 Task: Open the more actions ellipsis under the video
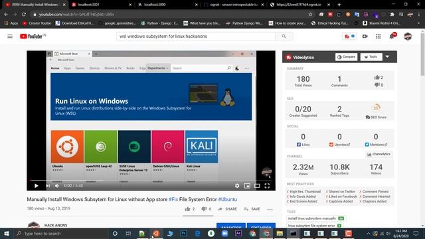pos(270,209)
